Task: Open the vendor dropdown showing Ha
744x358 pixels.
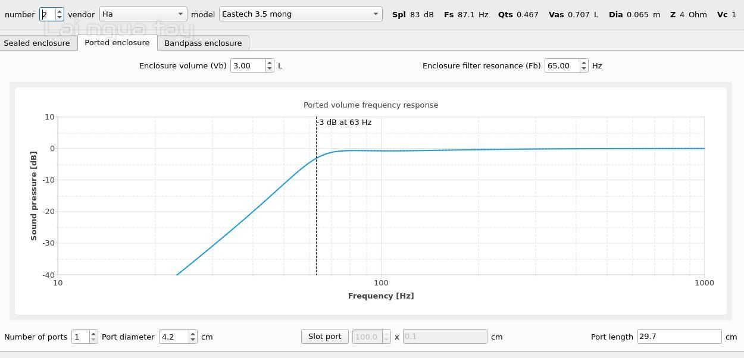Action: click(x=143, y=14)
